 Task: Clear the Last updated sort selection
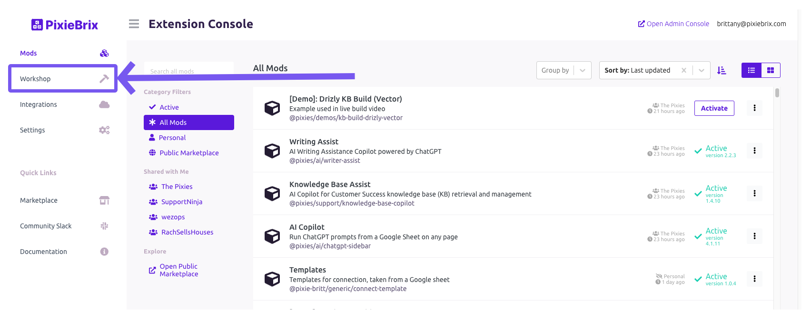pyautogui.click(x=684, y=70)
